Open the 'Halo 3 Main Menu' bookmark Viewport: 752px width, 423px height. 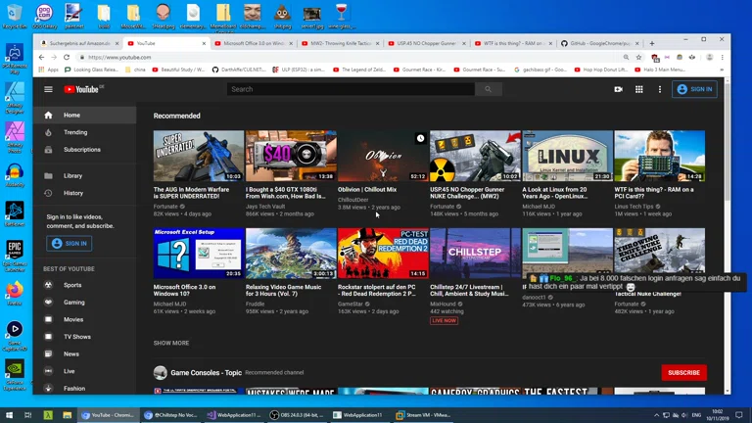660,70
